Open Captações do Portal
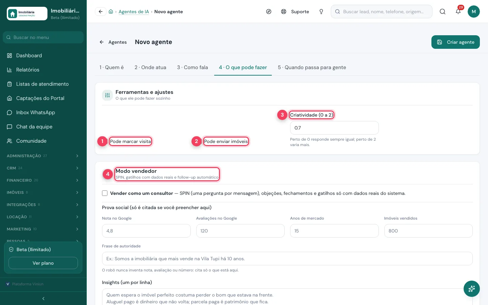 (x=43, y=98)
